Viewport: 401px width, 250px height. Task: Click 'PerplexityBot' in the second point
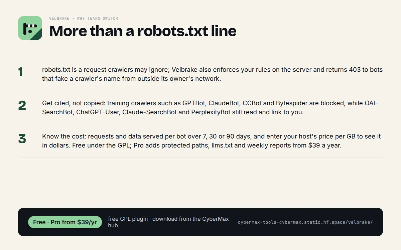pyautogui.click(x=211, y=112)
